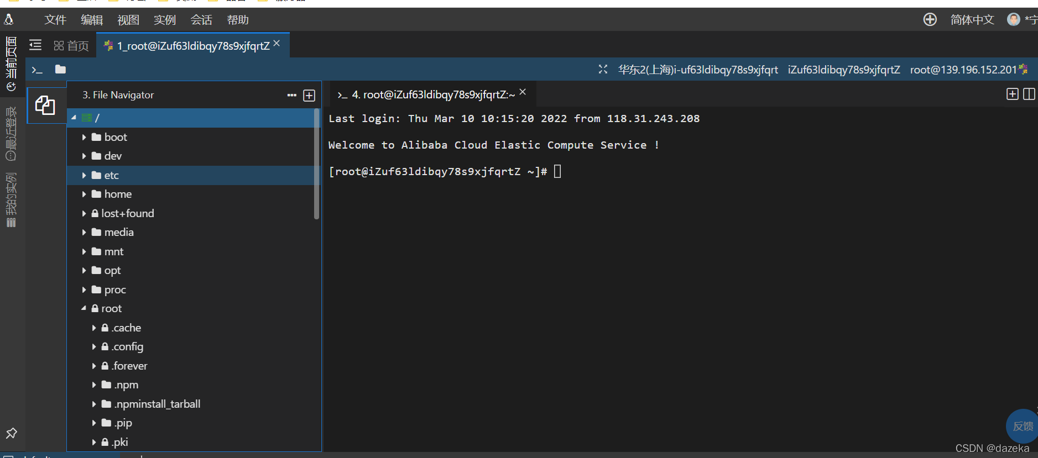Expand the boot folder
1038x458 pixels.
84,137
